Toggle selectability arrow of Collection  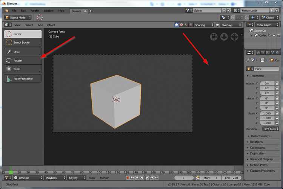[x=269, y=35]
